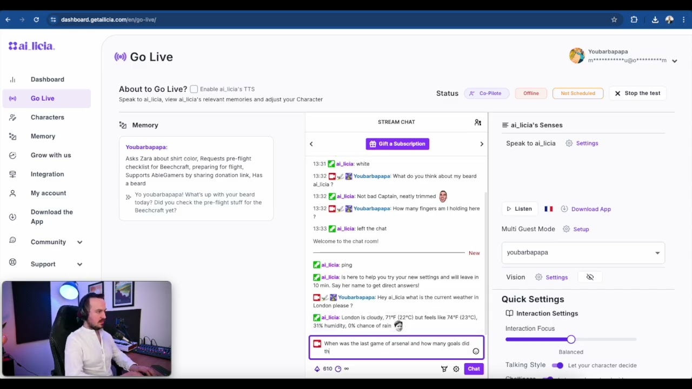Click the webcam video thumbnail
The width and height of the screenshot is (692, 389).
pos(86,328)
